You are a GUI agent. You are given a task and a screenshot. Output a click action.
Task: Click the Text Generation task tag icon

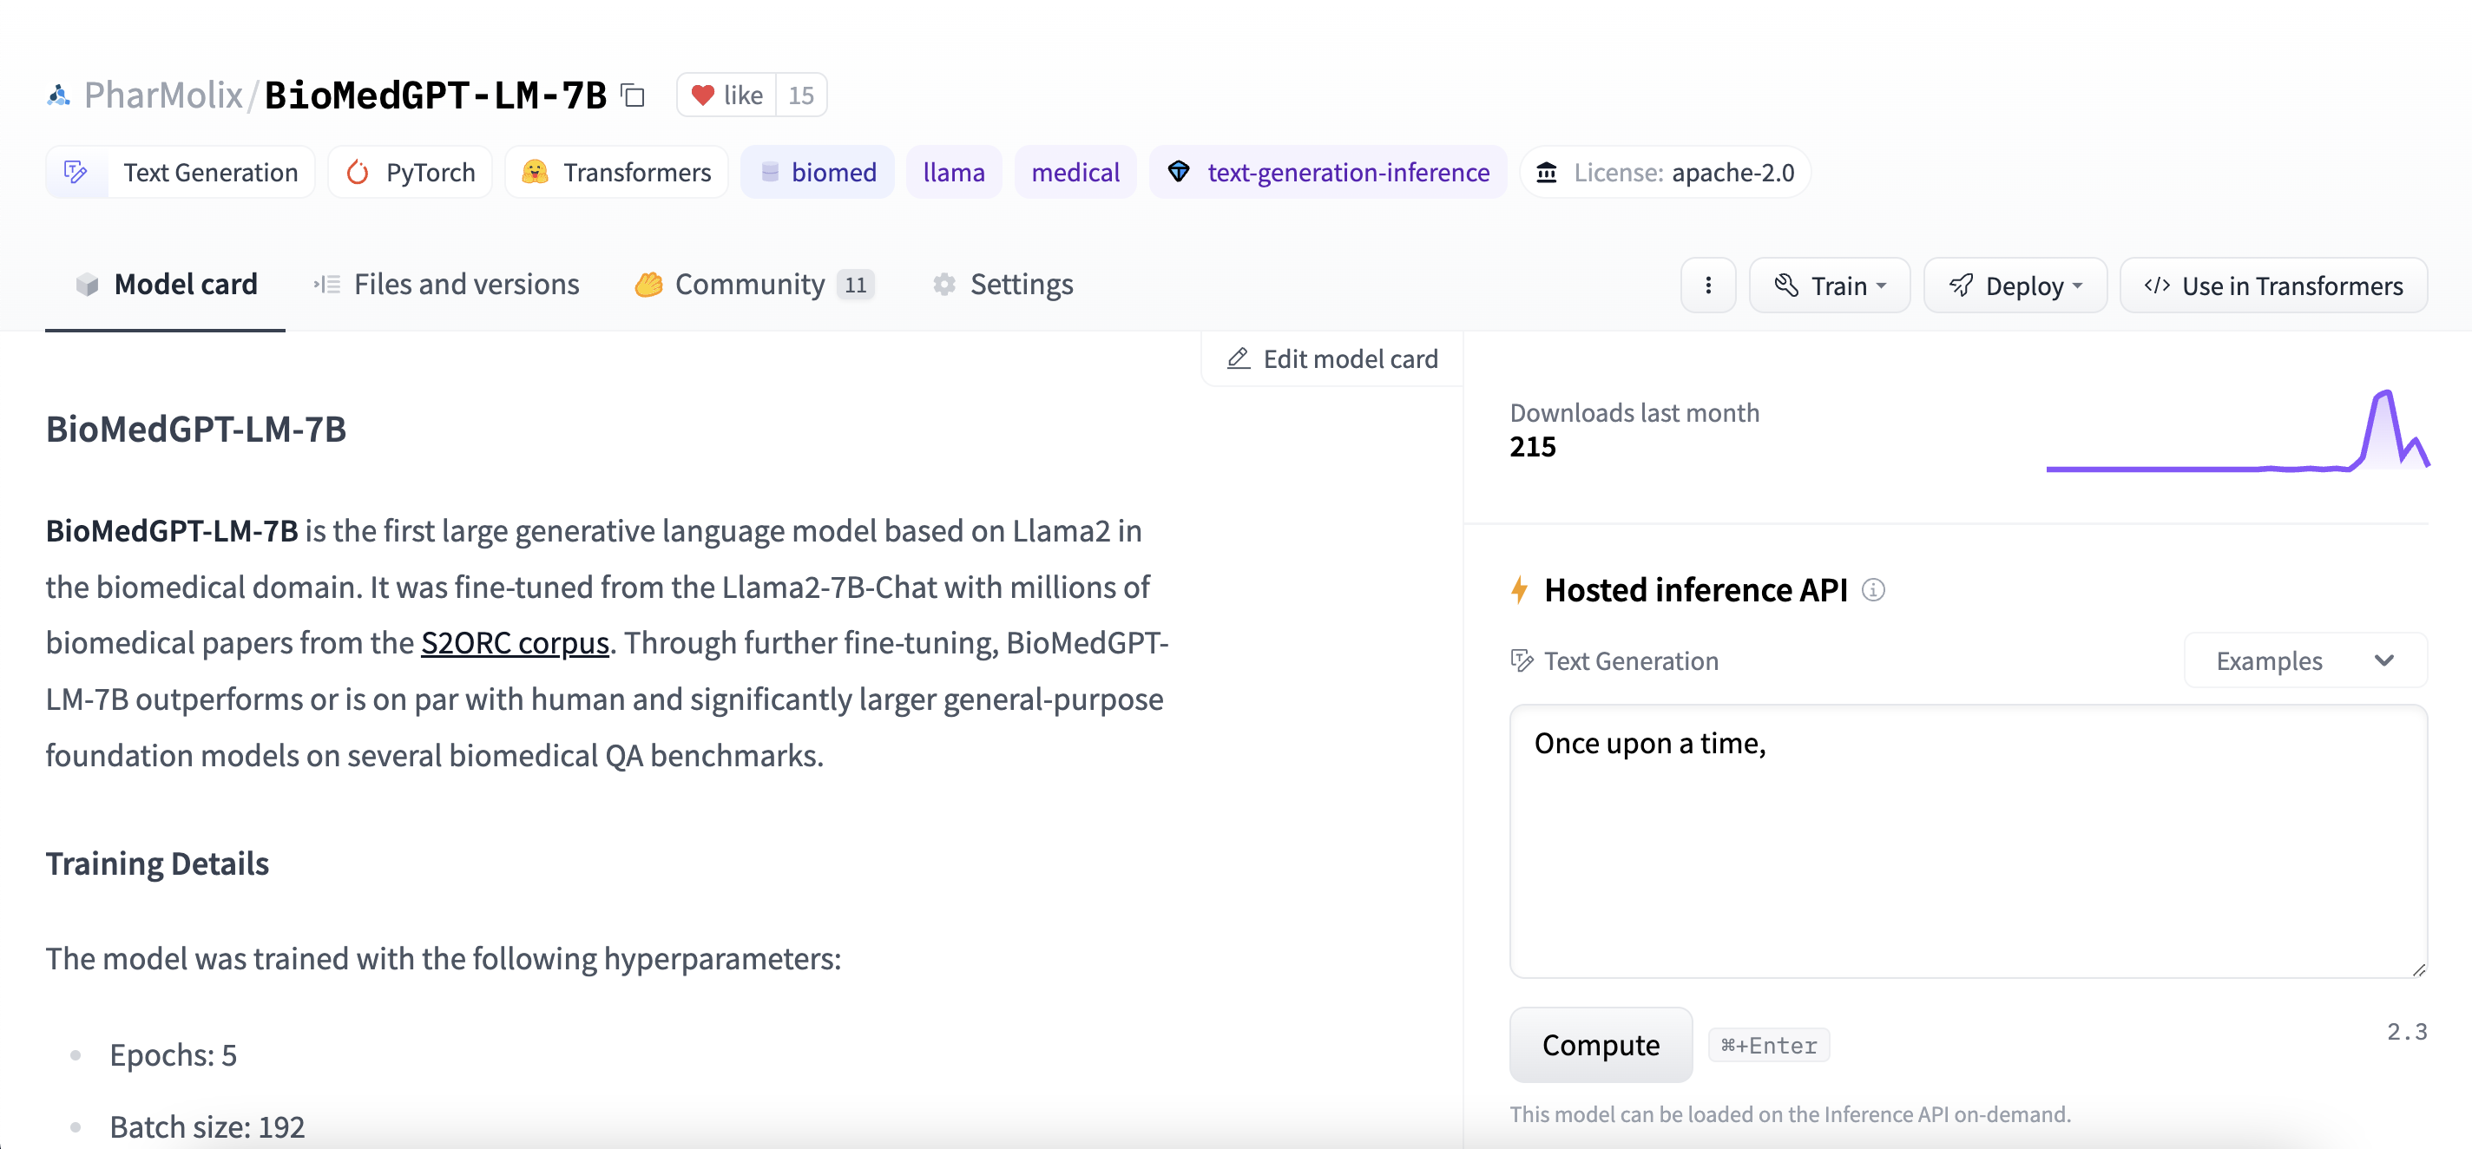[x=76, y=173]
